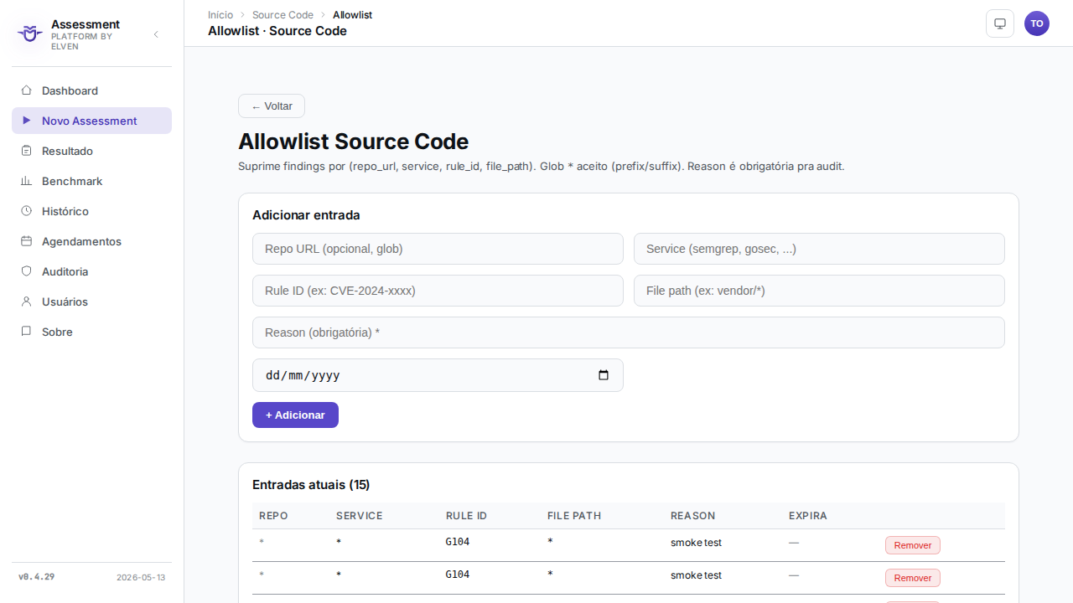Focus the Service input field

pos(819,249)
